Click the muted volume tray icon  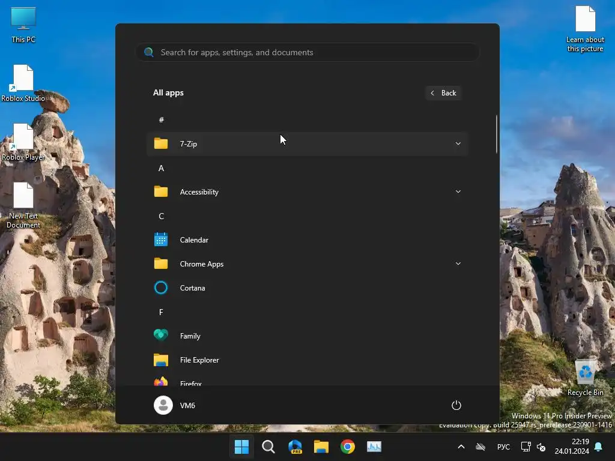click(541, 447)
